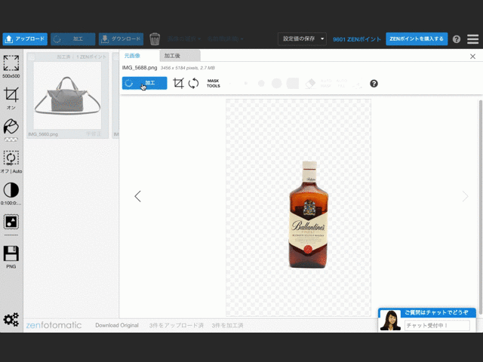Open editor toolbar help question mark
The height and width of the screenshot is (362, 483).
pyautogui.click(x=374, y=84)
